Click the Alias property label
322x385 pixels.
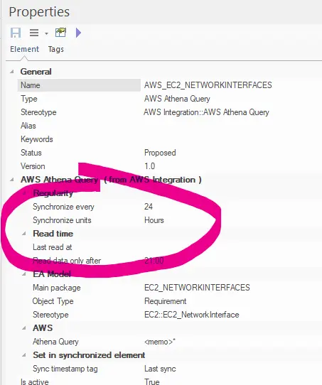(28, 126)
